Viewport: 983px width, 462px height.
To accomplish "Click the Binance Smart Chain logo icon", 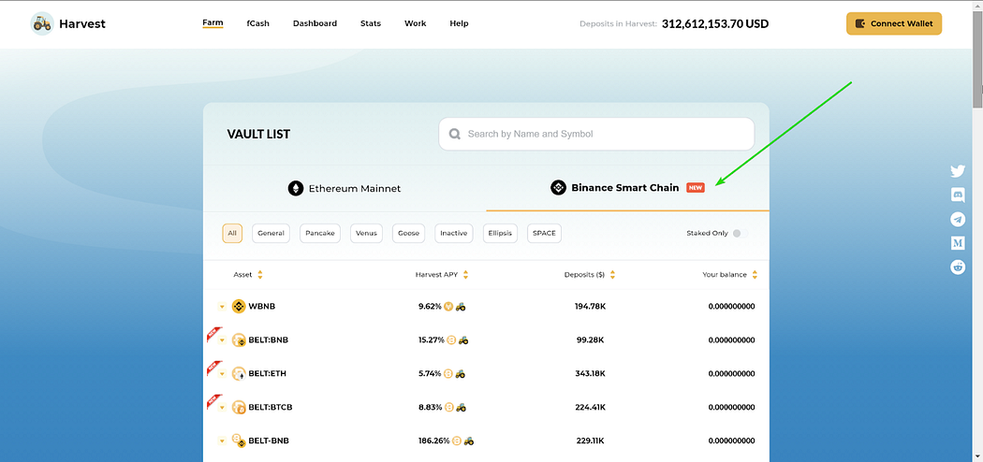I will [558, 187].
